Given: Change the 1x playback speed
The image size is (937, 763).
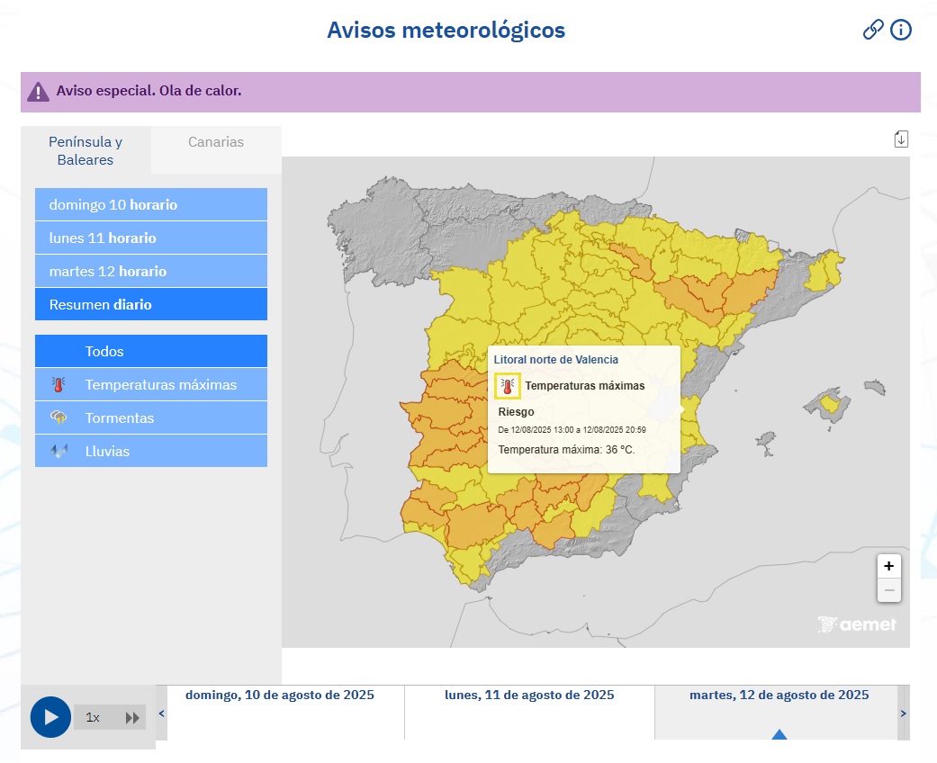Looking at the screenshot, I should click(x=93, y=717).
